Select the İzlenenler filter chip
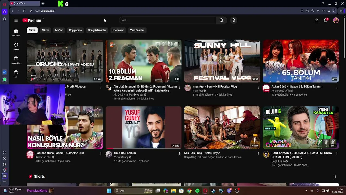 [x=118, y=30]
